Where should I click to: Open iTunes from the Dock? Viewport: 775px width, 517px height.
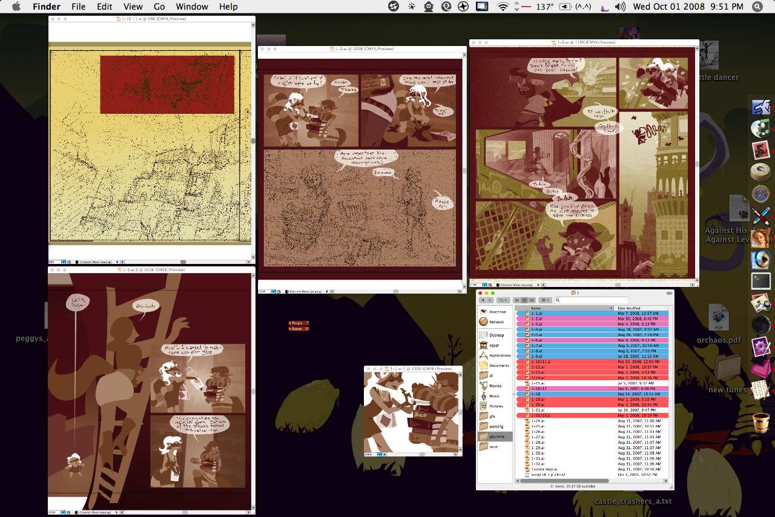coord(760,128)
